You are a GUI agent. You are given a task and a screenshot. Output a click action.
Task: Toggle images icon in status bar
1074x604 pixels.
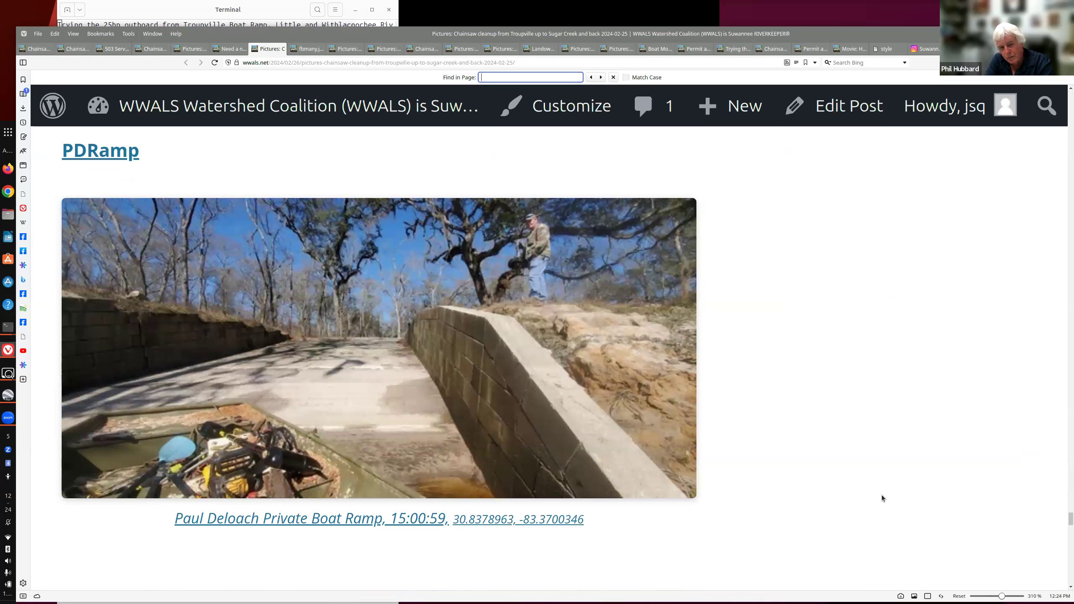click(914, 596)
